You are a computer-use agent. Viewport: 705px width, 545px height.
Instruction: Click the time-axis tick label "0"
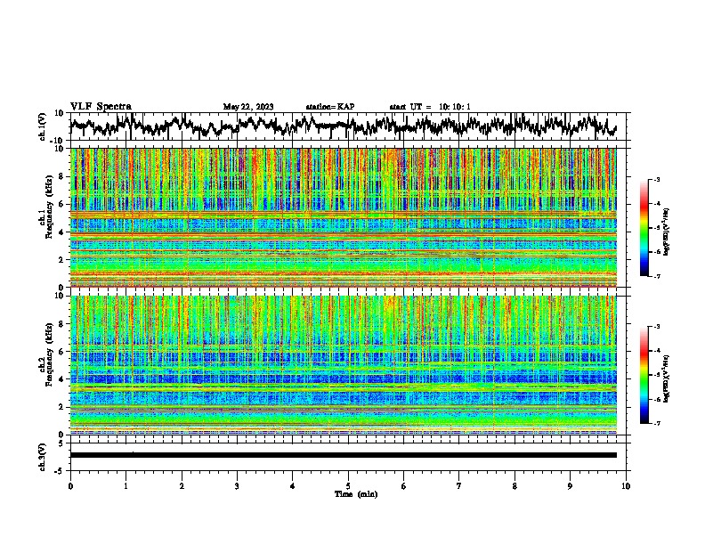(70, 486)
